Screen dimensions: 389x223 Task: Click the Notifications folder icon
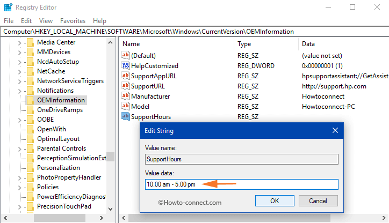[30, 91]
